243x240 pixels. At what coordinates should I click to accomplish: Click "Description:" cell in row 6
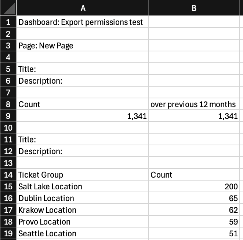(83, 81)
